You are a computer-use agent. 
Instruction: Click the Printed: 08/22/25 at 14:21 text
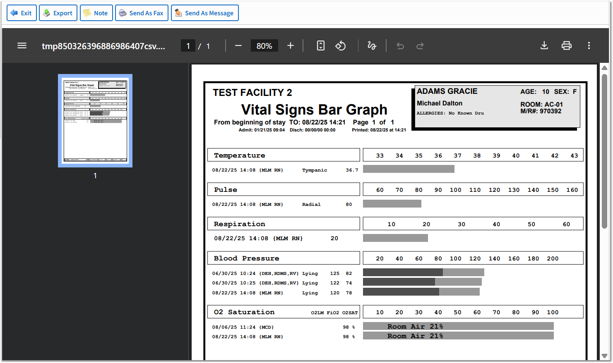(379, 130)
